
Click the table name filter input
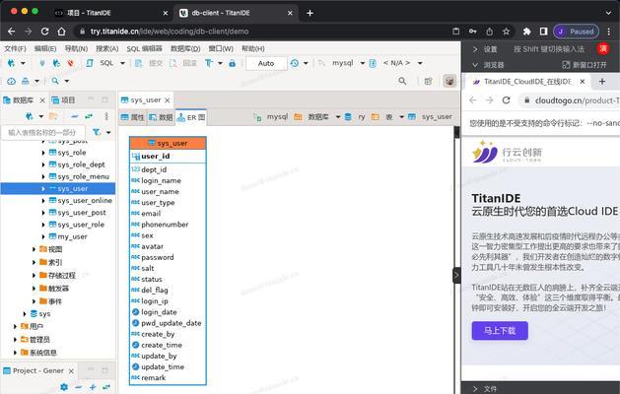tap(42, 132)
